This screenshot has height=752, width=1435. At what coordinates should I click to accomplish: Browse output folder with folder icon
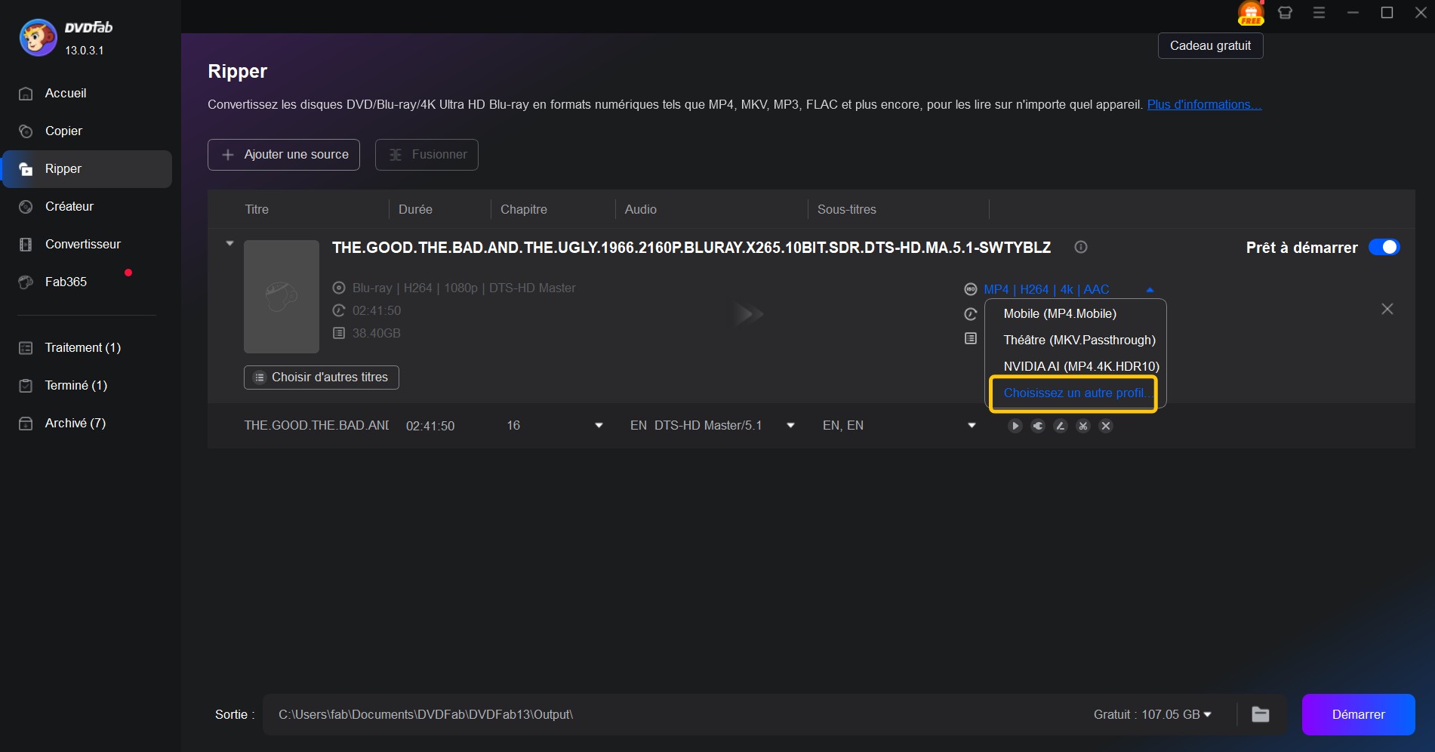1261,715
